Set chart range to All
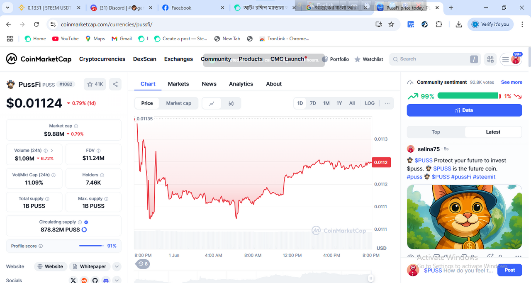Viewport: 531px width, 283px height. pyautogui.click(x=352, y=103)
